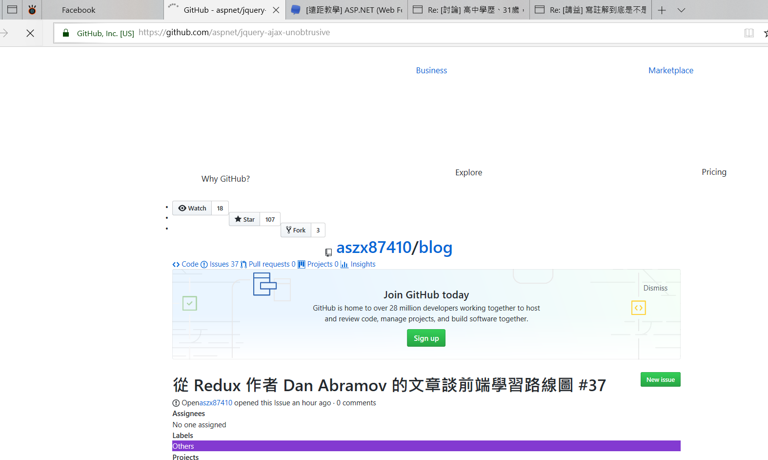Click the tab preview icon at far left
The image size is (768, 460).
pos(12,9)
